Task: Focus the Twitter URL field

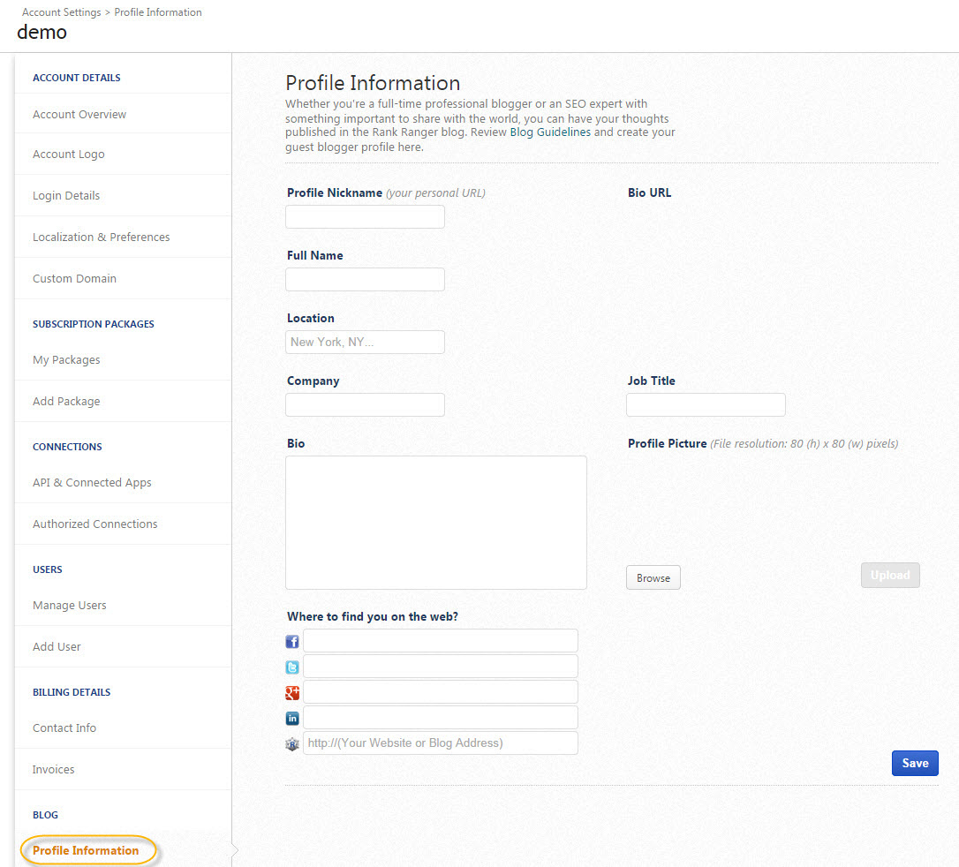Action: tap(441, 667)
